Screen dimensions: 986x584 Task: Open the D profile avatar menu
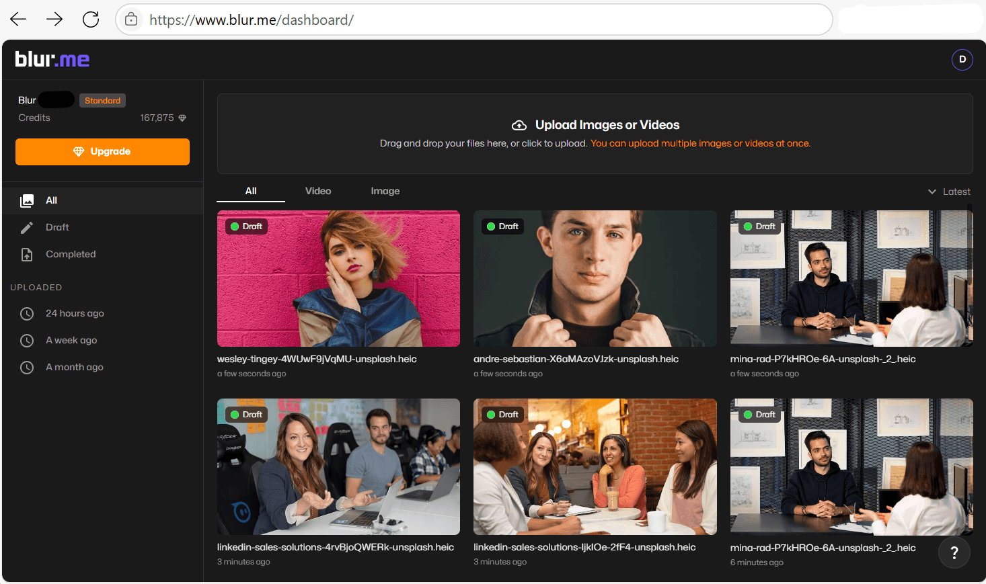pos(962,59)
